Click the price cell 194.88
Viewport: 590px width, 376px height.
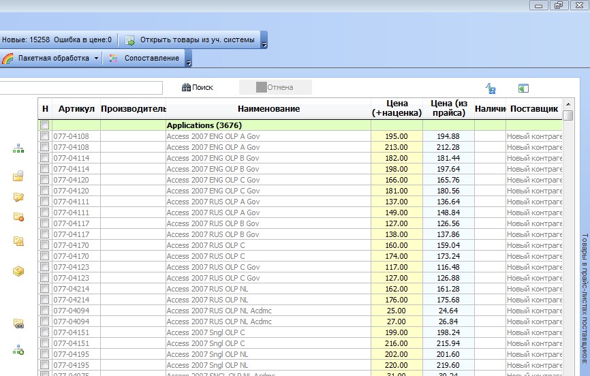[x=448, y=136]
